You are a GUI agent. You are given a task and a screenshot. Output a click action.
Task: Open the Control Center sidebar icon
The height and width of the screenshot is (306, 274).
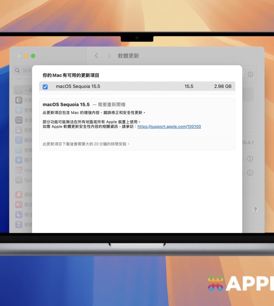[x=19, y=130]
